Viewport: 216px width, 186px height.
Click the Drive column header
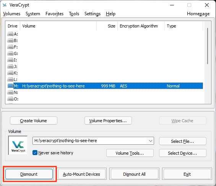pyautogui.click(x=13, y=26)
